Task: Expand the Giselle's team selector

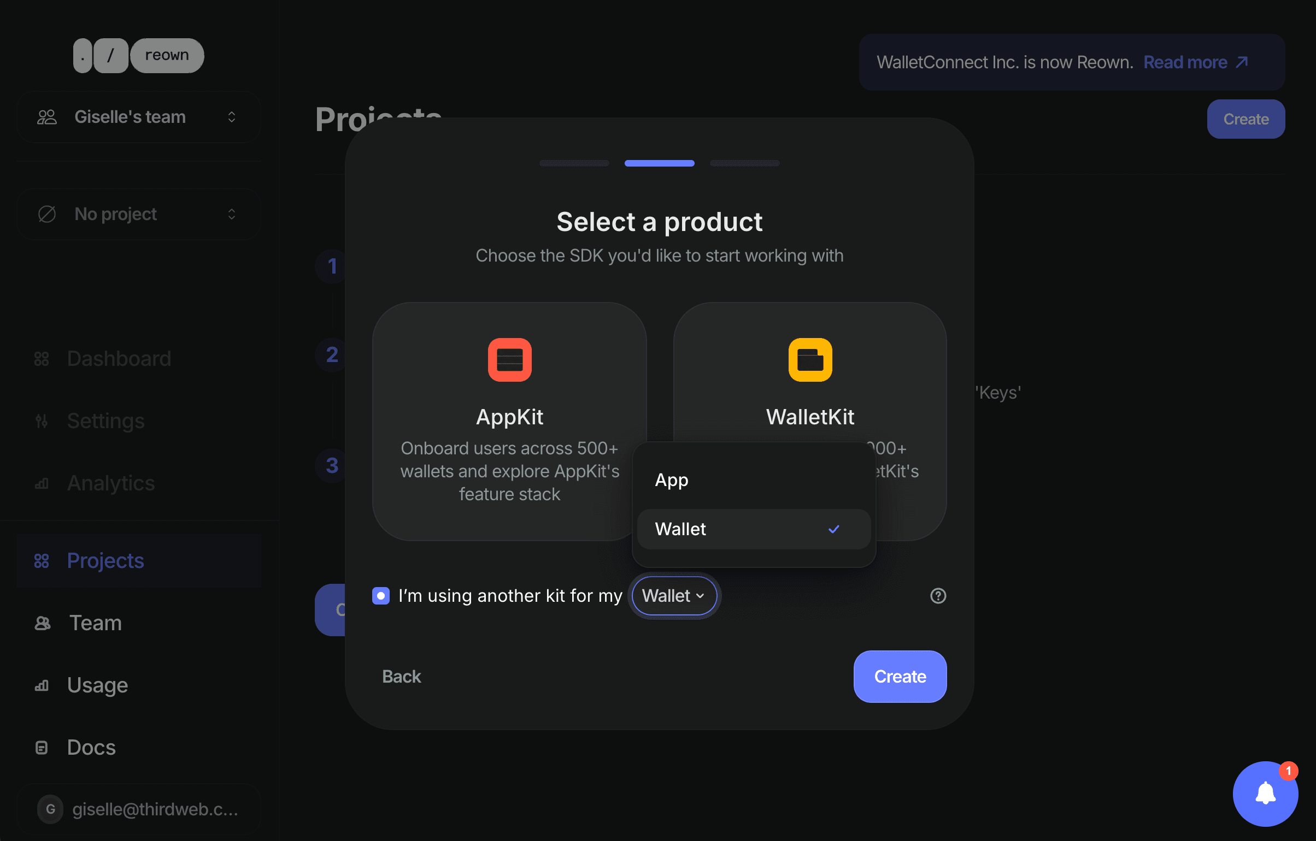Action: tap(139, 117)
